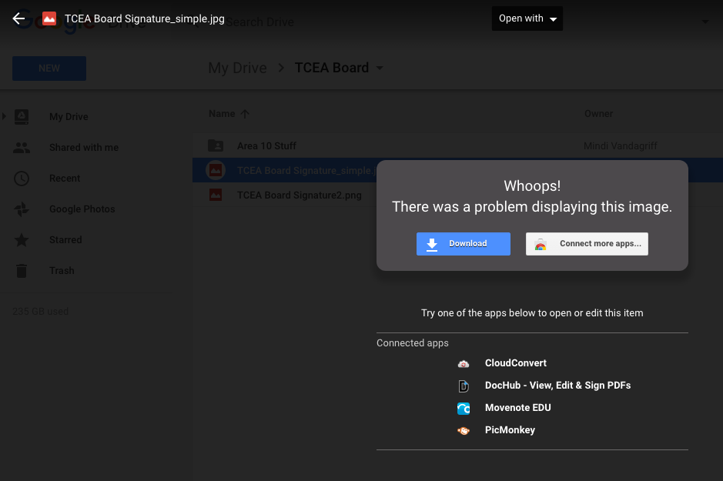Launch the CloudConvert connected app

(x=464, y=363)
